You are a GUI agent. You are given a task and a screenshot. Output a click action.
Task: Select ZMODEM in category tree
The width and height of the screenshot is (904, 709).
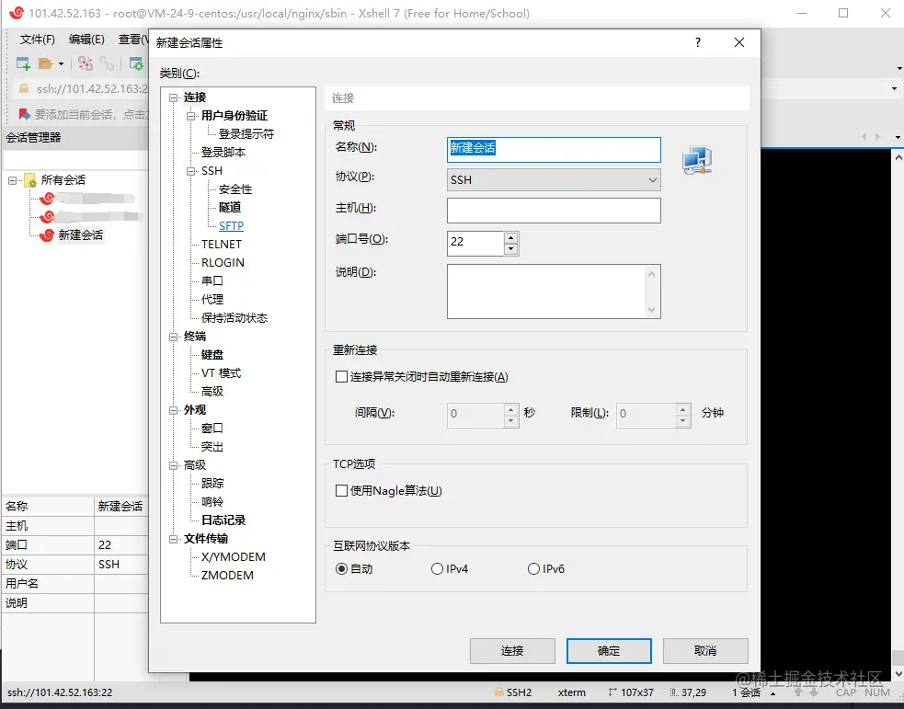pyautogui.click(x=227, y=576)
